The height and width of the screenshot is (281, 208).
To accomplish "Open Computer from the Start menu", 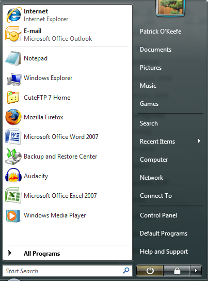I will coord(154,160).
